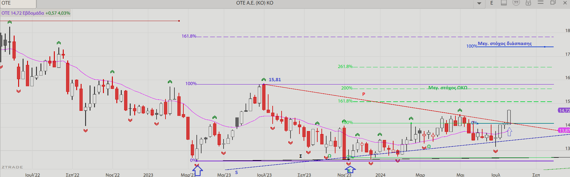
Task: Select the red descending trendline from 15,81
Action: (x=411, y=108)
